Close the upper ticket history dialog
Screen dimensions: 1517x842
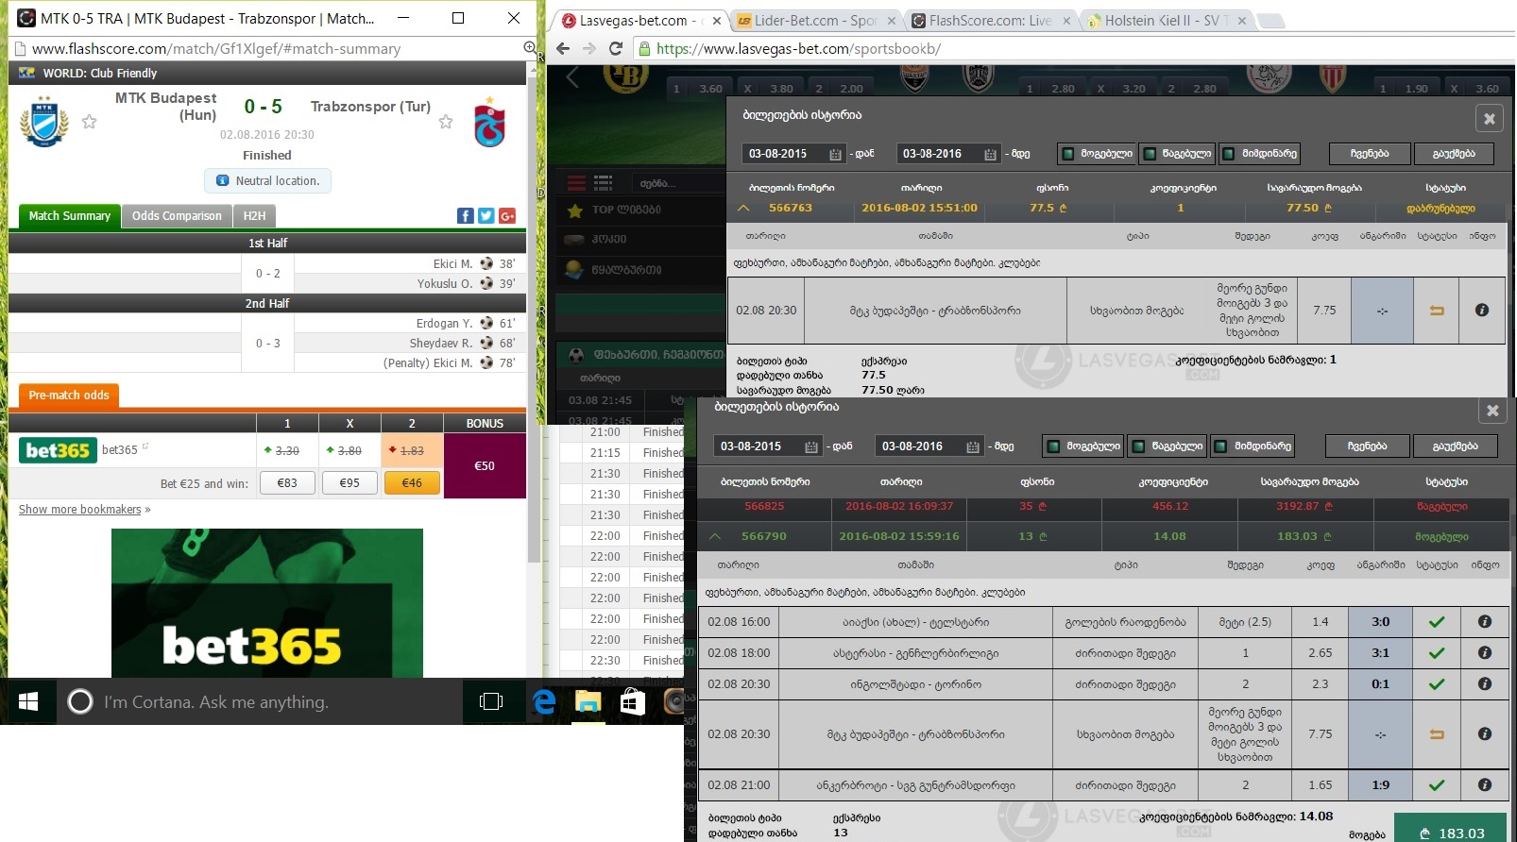pos(1489,118)
